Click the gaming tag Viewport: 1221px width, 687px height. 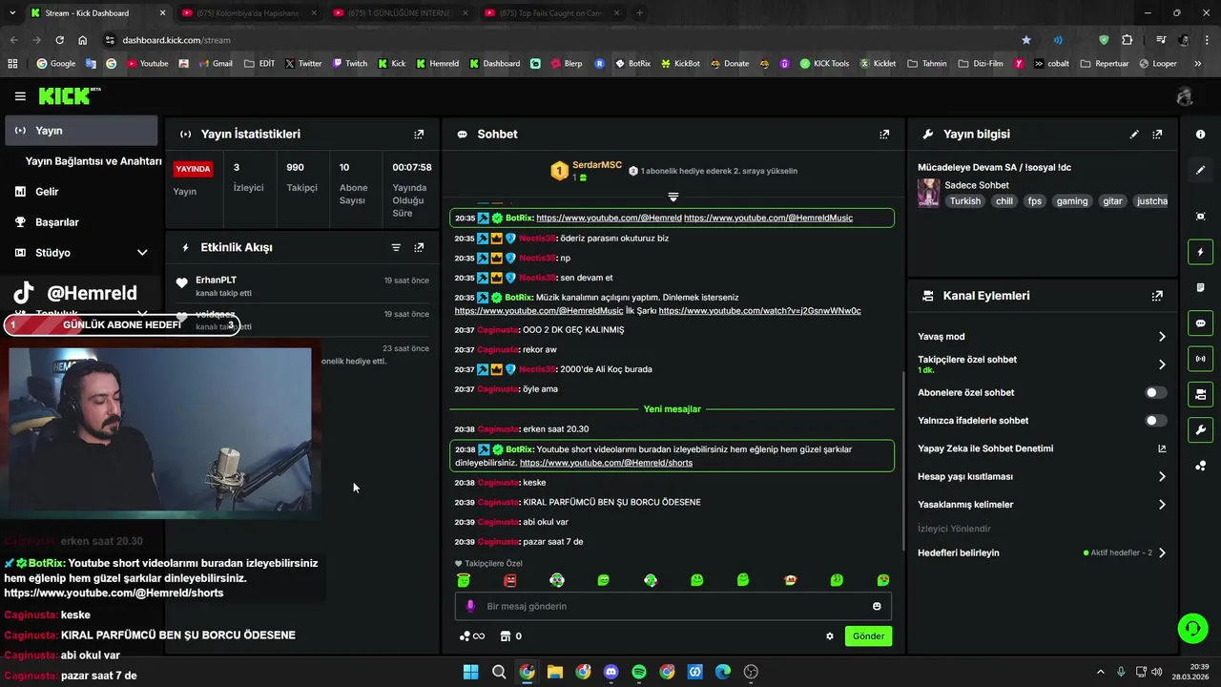1071,201
